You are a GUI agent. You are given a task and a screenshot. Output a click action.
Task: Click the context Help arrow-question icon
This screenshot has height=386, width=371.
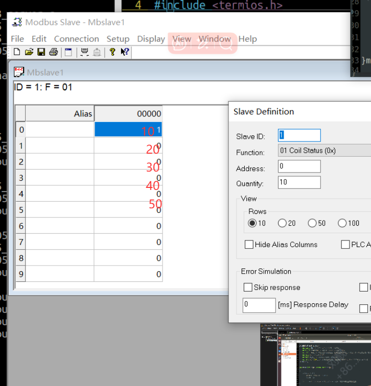pyautogui.click(x=125, y=52)
